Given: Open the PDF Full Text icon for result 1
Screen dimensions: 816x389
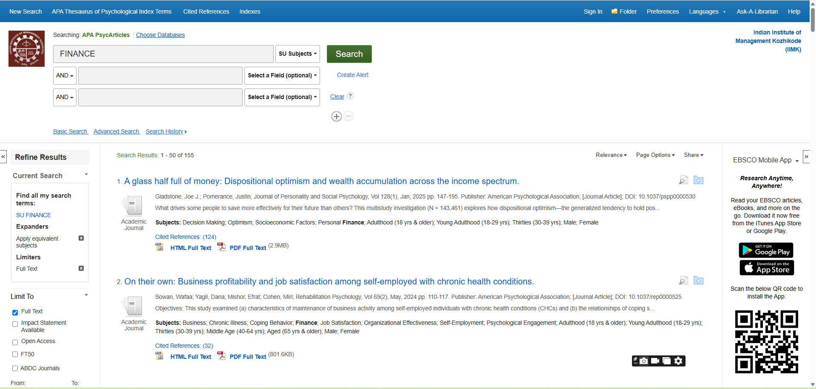Looking at the screenshot, I should pos(221,247).
